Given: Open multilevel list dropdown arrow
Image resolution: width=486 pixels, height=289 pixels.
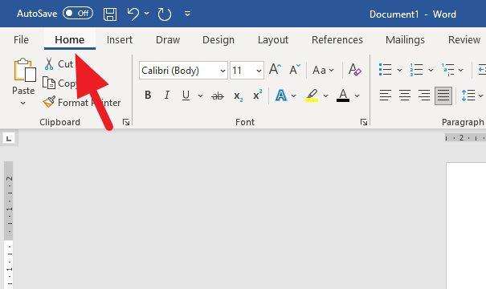Looking at the screenshot, I should tap(461, 71).
